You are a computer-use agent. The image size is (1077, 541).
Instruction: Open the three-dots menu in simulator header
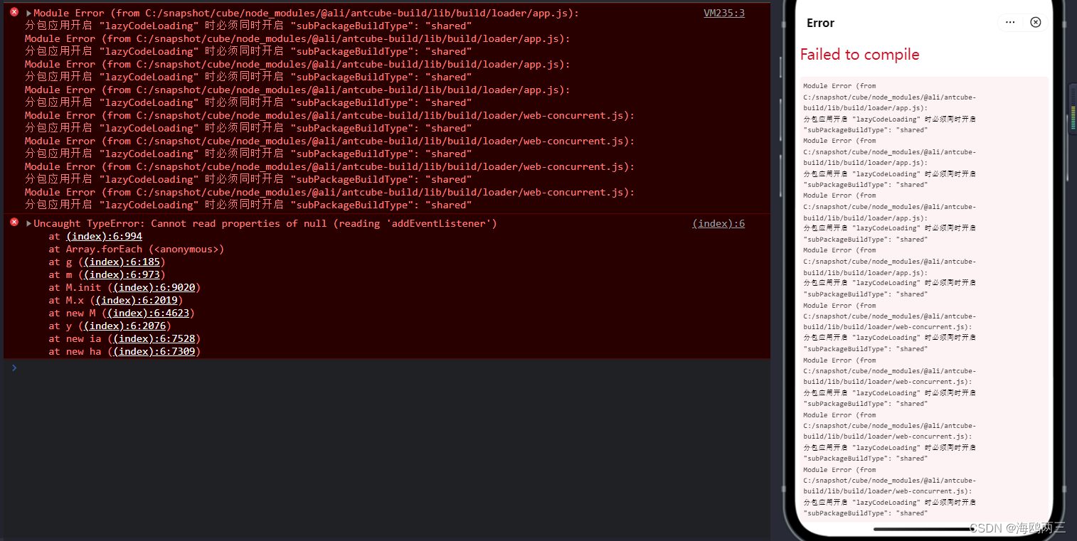click(x=1010, y=22)
